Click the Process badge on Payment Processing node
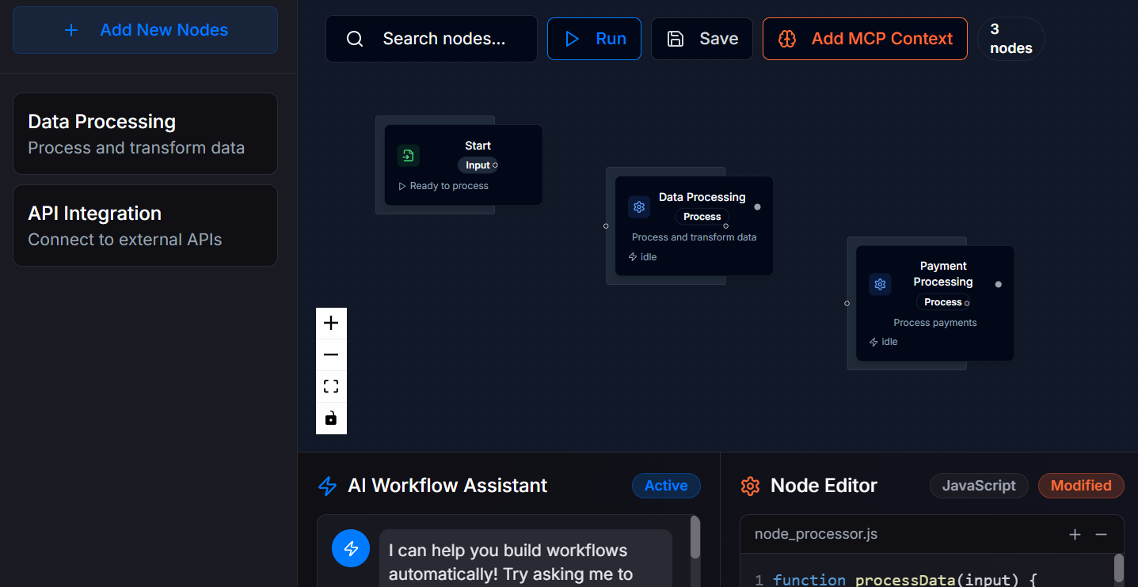Image resolution: width=1138 pixels, height=587 pixels. pos(943,302)
